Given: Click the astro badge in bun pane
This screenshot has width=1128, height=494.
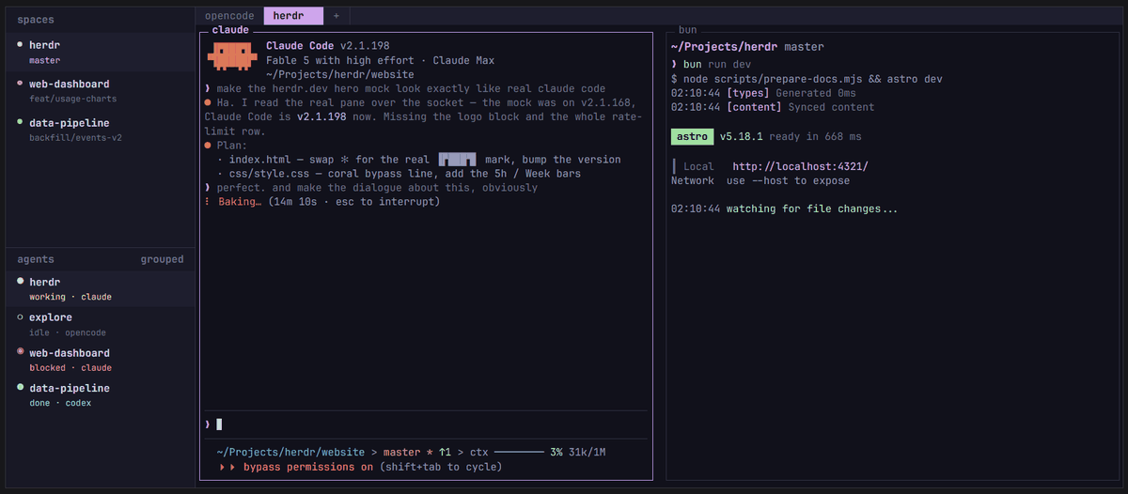Looking at the screenshot, I should (691, 136).
